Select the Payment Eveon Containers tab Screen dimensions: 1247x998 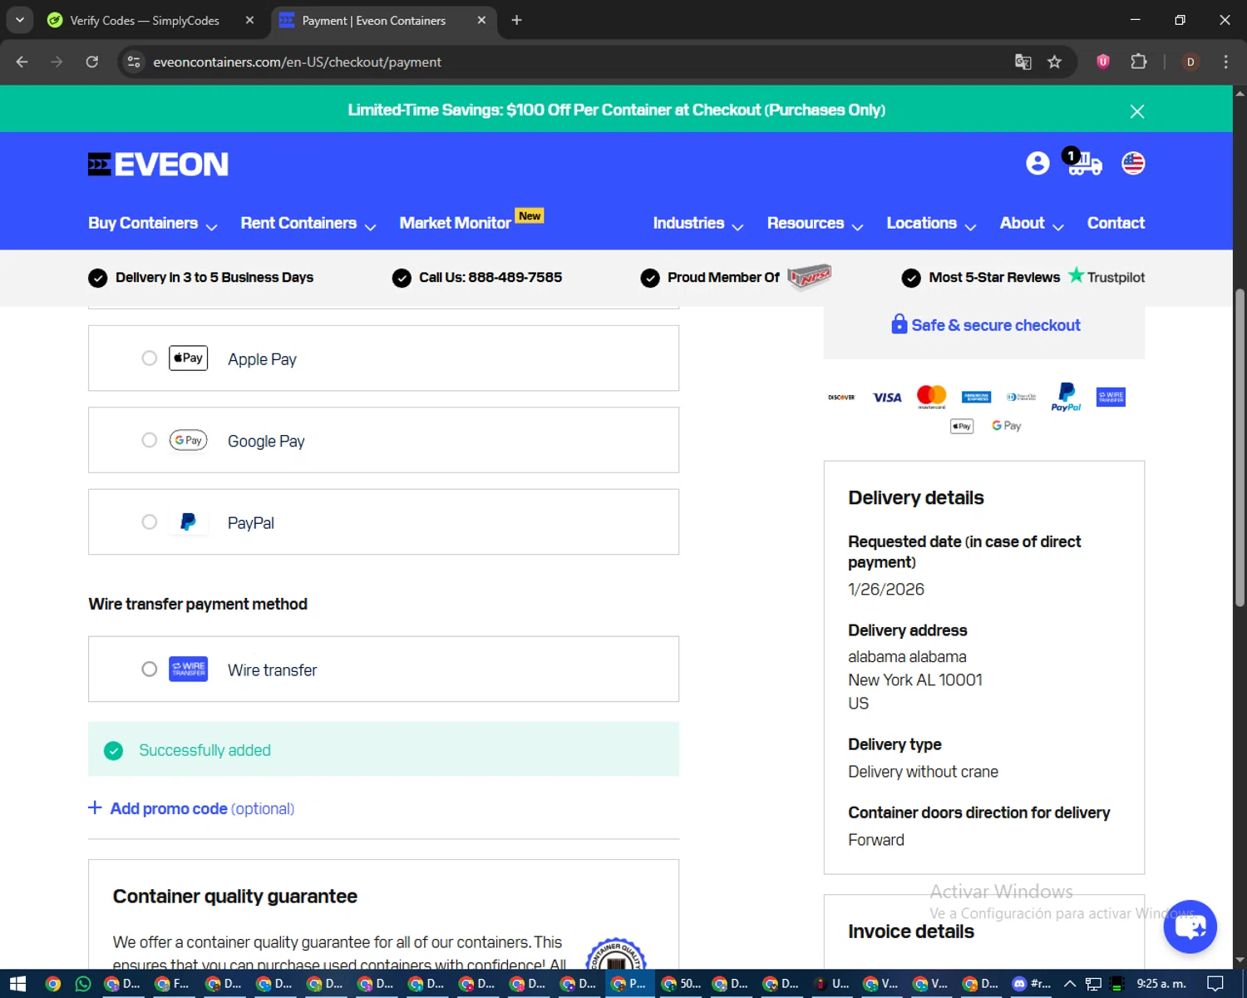point(374,21)
